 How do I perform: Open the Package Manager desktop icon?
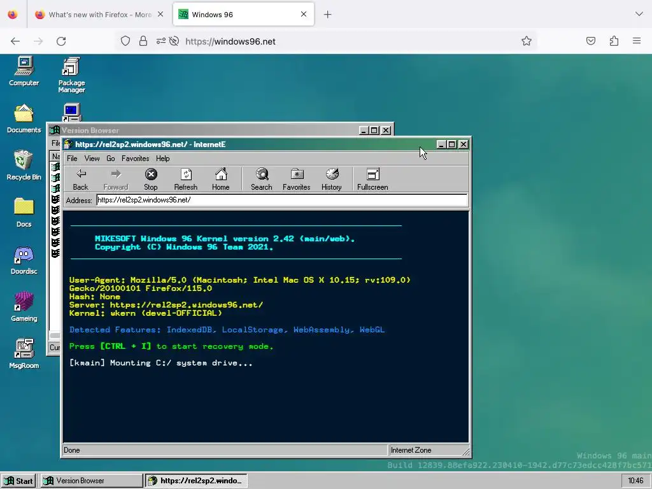point(71,75)
